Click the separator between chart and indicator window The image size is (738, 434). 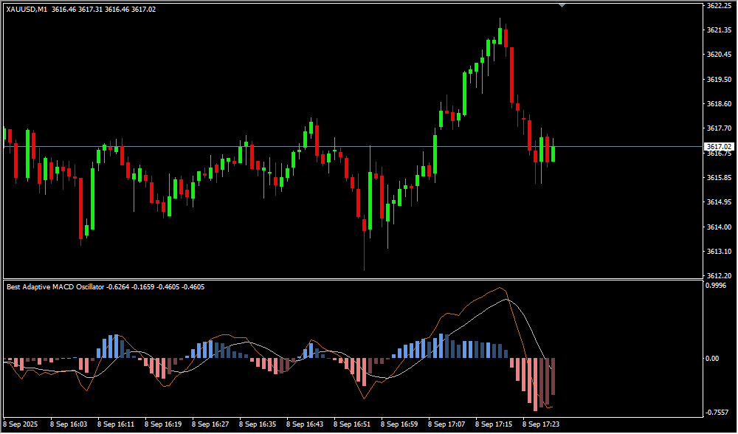pyautogui.click(x=351, y=279)
